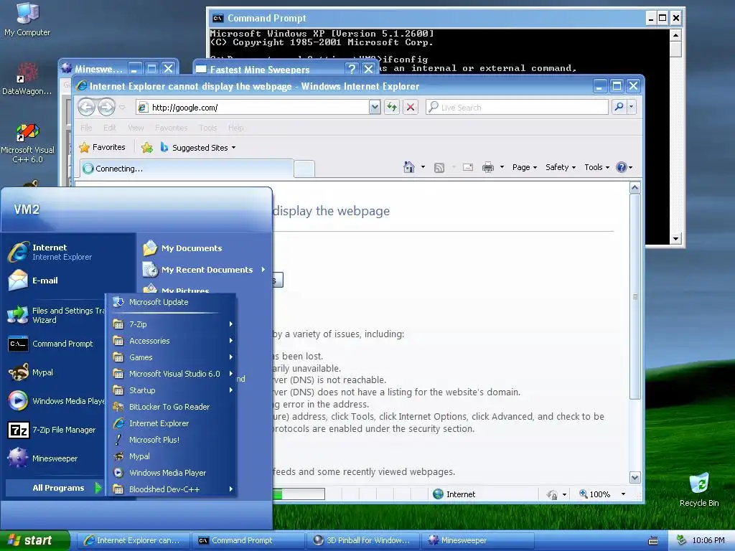Open the View menu in Internet Explorer
The height and width of the screenshot is (551, 735).
[x=136, y=128]
